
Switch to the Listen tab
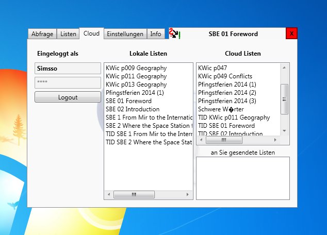68,33
